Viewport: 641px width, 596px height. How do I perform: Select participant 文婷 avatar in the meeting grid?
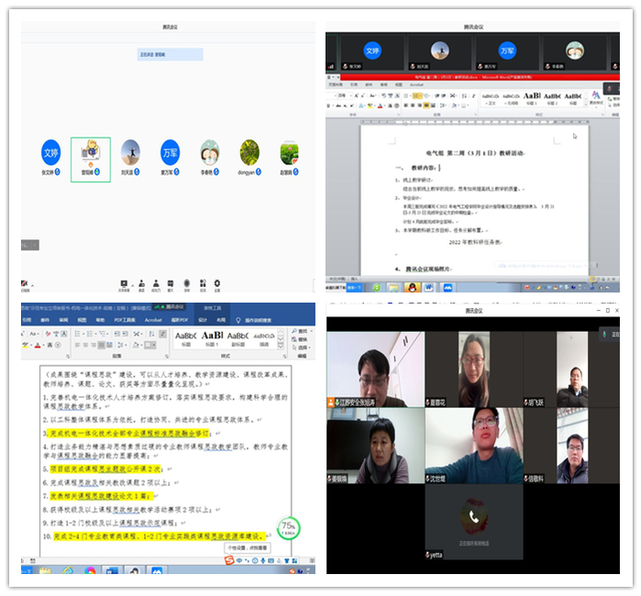point(50,151)
